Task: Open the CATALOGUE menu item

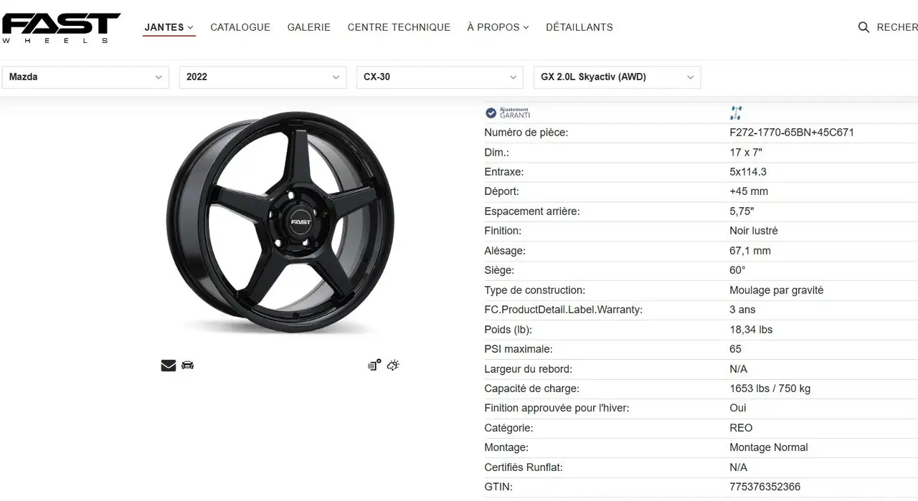Action: coord(240,27)
